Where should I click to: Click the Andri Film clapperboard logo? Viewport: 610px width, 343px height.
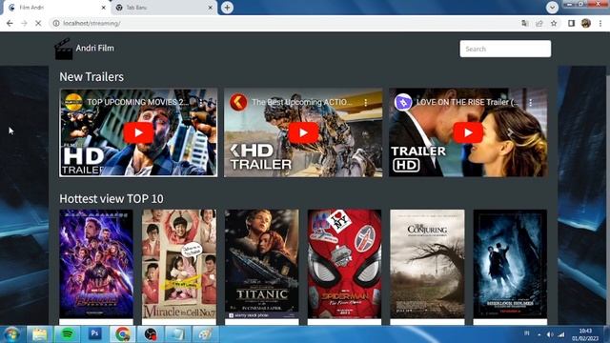pos(64,49)
